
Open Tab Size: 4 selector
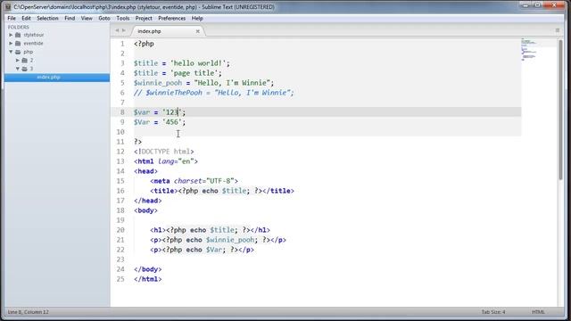(493, 312)
